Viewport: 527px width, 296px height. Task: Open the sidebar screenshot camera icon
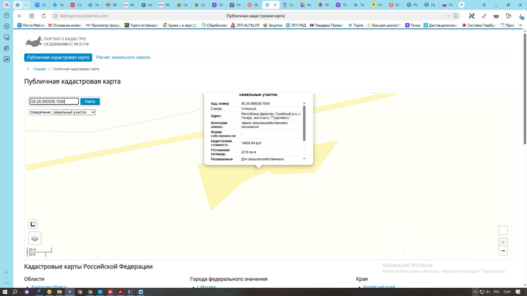(x=7, y=37)
